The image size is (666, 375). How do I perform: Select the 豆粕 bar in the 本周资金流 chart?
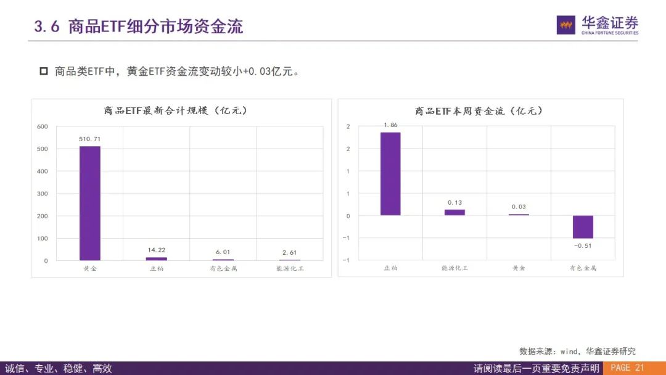[x=390, y=174]
